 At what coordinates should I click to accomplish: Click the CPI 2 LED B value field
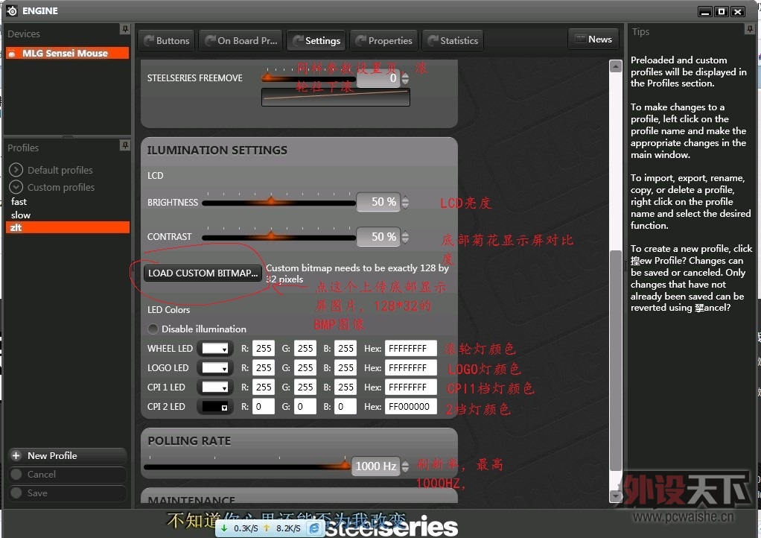(346, 406)
